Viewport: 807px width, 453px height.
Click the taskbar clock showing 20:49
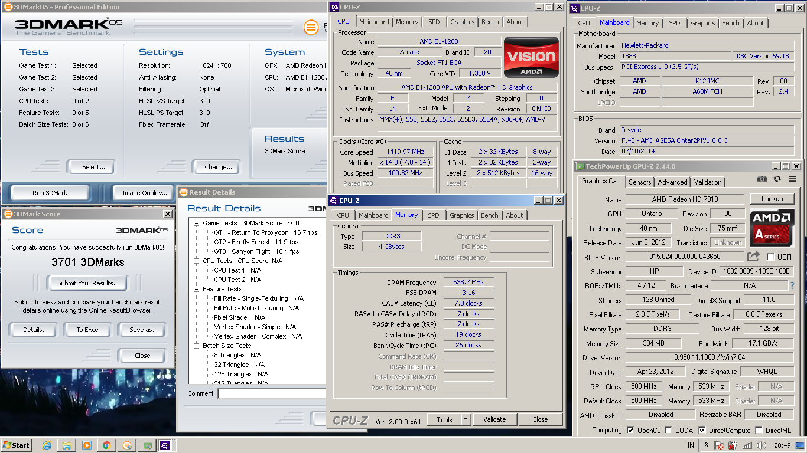point(782,445)
